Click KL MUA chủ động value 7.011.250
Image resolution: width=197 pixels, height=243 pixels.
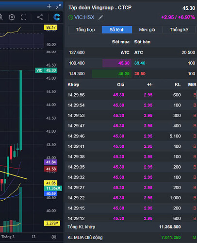pyautogui.click(x=171, y=238)
